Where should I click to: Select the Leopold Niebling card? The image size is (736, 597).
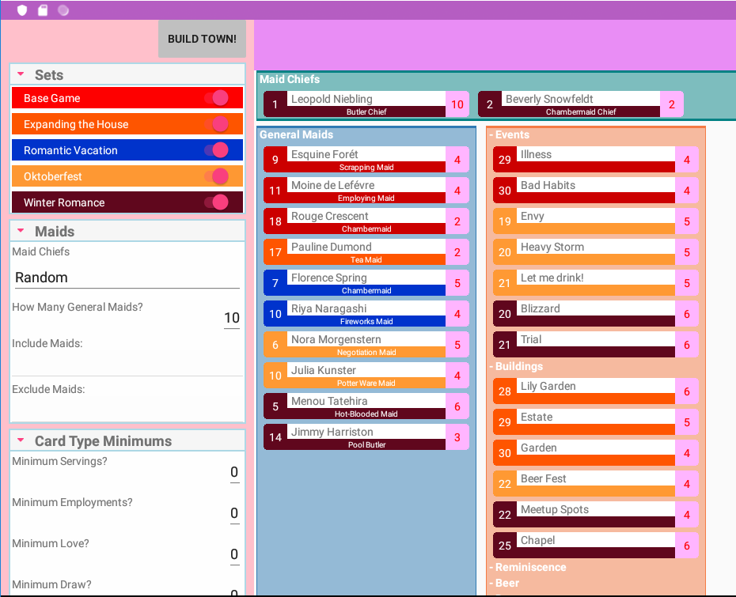(366, 104)
